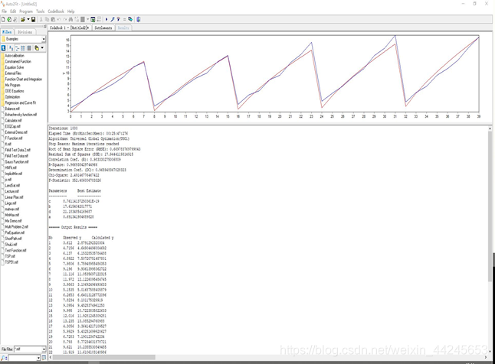Select the Calculator file in the list
Image resolution: width=495 pixels, height=364 pixels.
pyautogui.click(x=13, y=121)
